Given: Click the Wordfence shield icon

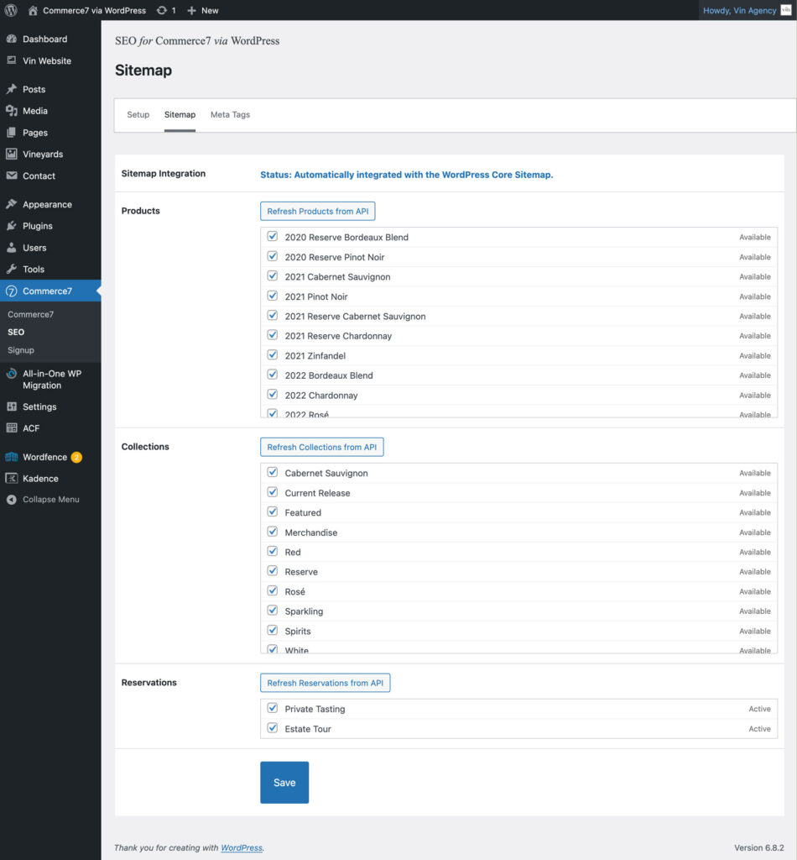Looking at the screenshot, I should pyautogui.click(x=11, y=457).
